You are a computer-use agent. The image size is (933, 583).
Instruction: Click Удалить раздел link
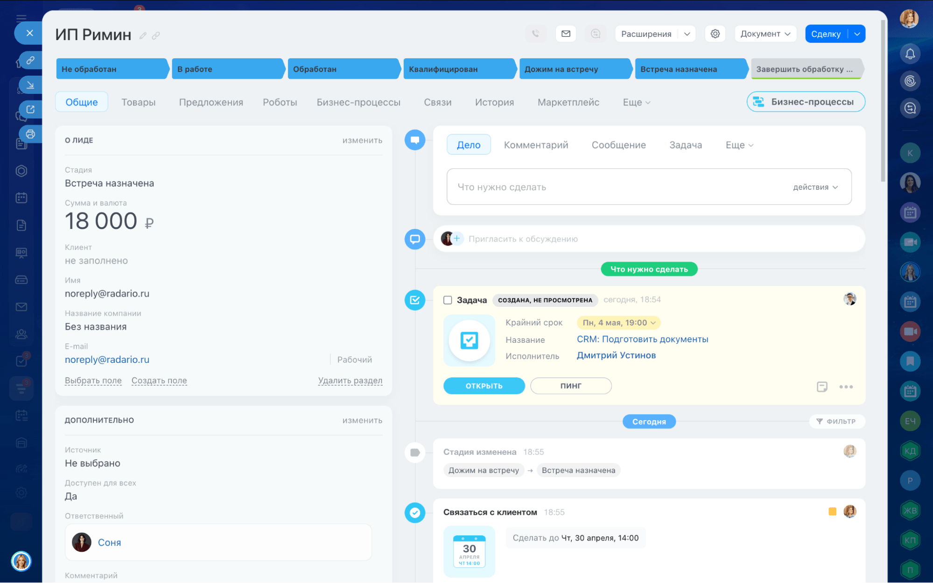[x=350, y=381]
